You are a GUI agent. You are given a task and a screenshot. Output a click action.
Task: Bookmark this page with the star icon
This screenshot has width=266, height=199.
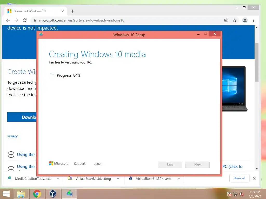click(x=235, y=20)
